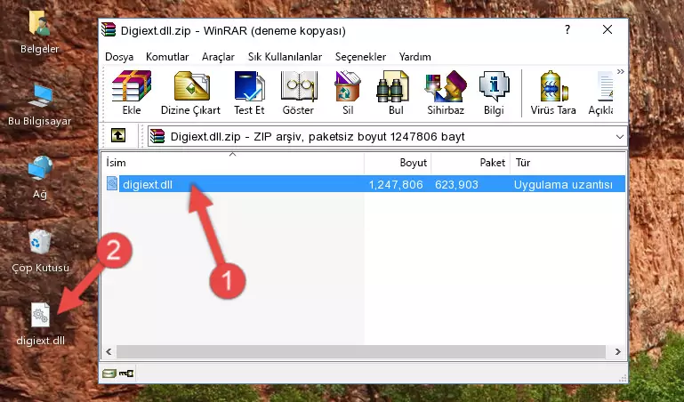Open the archive path dropdown
The image size is (684, 402).
pyautogui.click(x=619, y=137)
